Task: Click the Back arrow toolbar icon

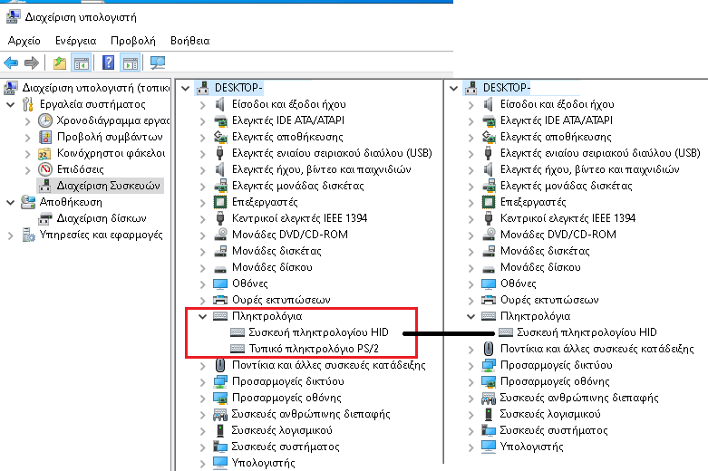Action: click(11, 62)
